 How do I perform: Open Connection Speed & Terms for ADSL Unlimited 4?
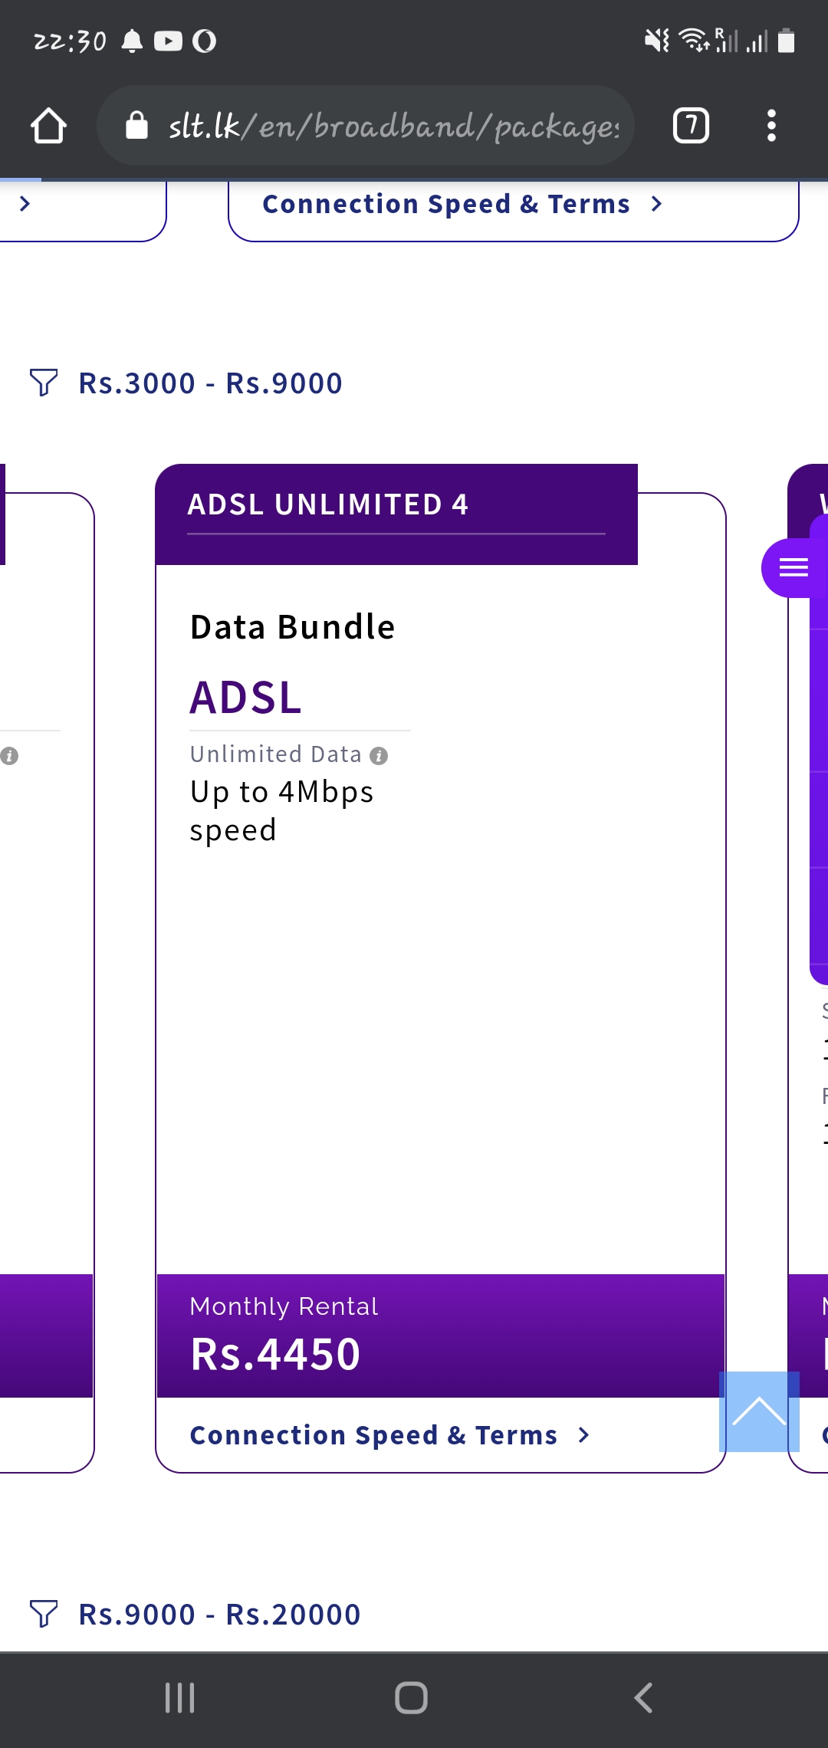390,1435
